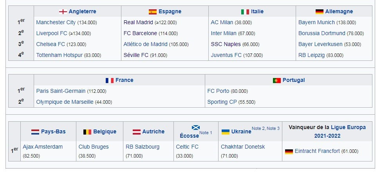Click the Autriche country header link
383x172 pixels.
pyautogui.click(x=153, y=132)
